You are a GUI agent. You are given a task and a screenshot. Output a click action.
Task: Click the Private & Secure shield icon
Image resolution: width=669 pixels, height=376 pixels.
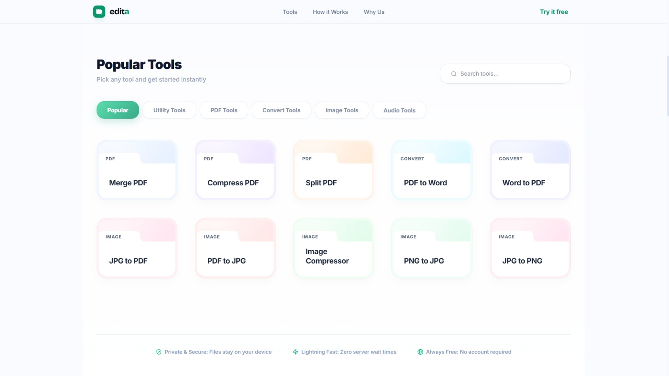click(159, 352)
